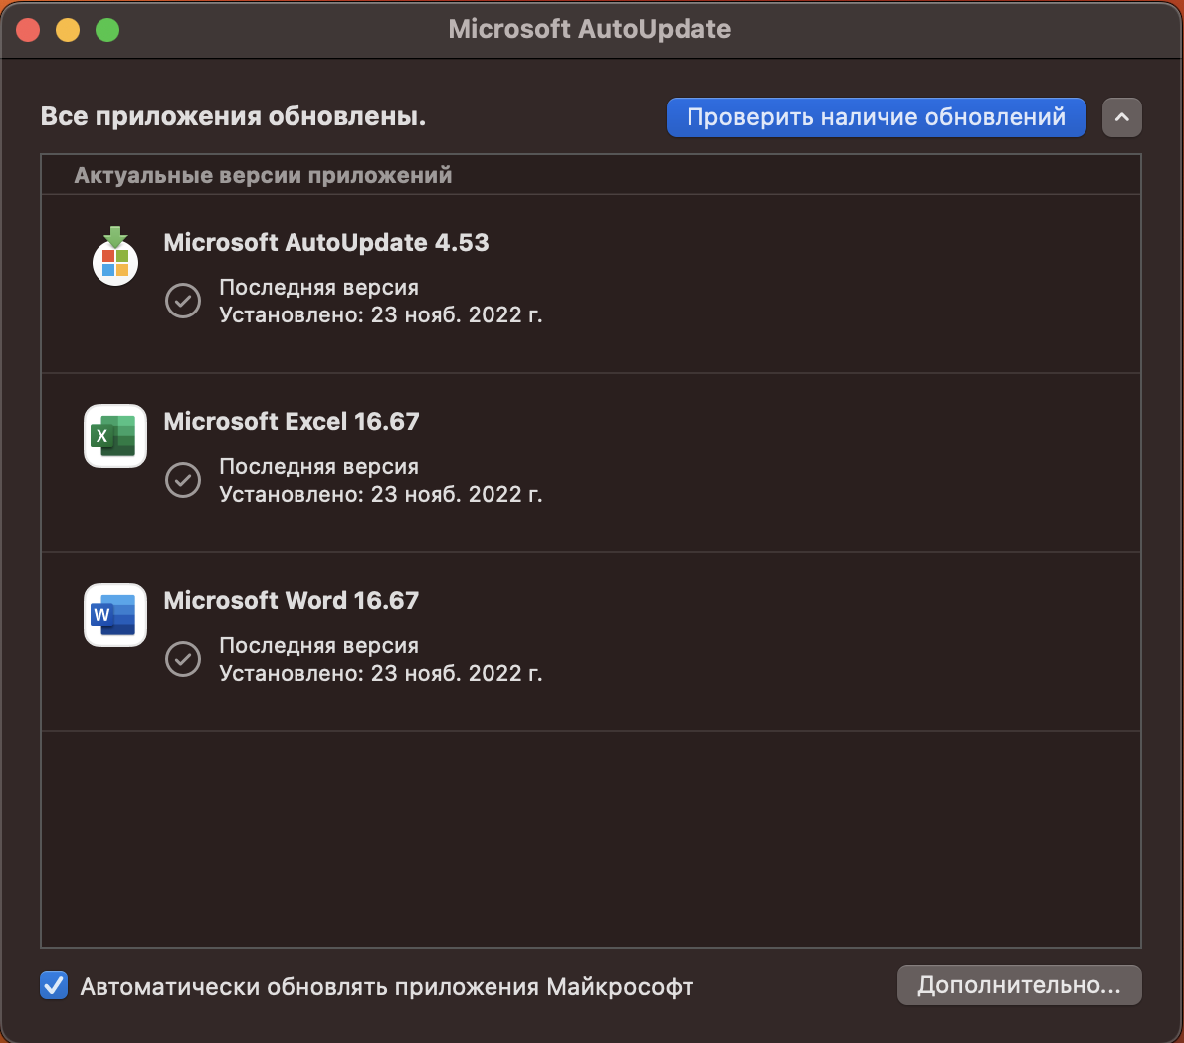Open 'Дополнительно...' settings
This screenshot has width=1184, height=1043.
[1020, 985]
